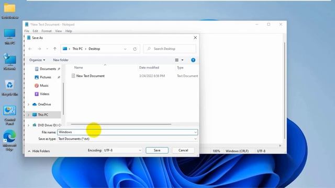The height and width of the screenshot is (188, 335).
Task: Expand the DVD Drive tree node
Action: [x=28, y=125]
